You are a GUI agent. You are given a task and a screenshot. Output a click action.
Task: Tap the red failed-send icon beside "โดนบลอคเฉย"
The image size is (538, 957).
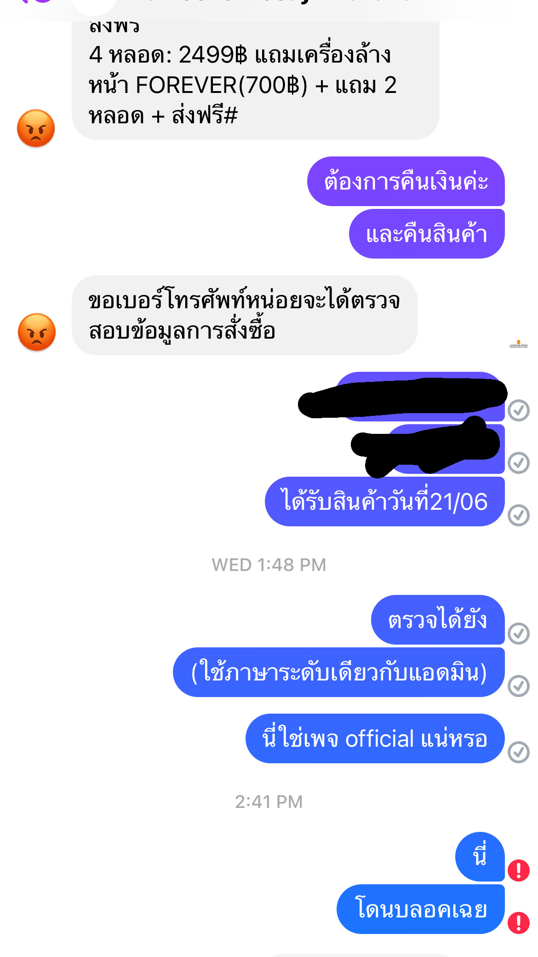coord(519,923)
